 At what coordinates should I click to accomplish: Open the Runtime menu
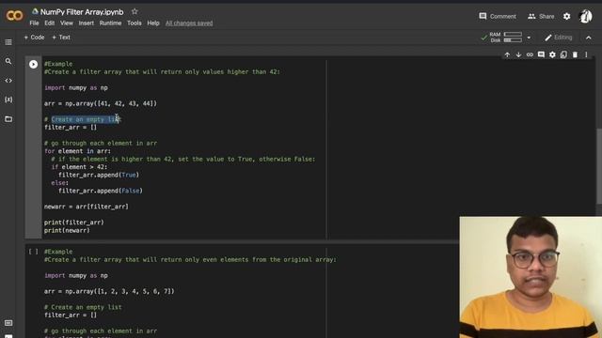pyautogui.click(x=110, y=23)
